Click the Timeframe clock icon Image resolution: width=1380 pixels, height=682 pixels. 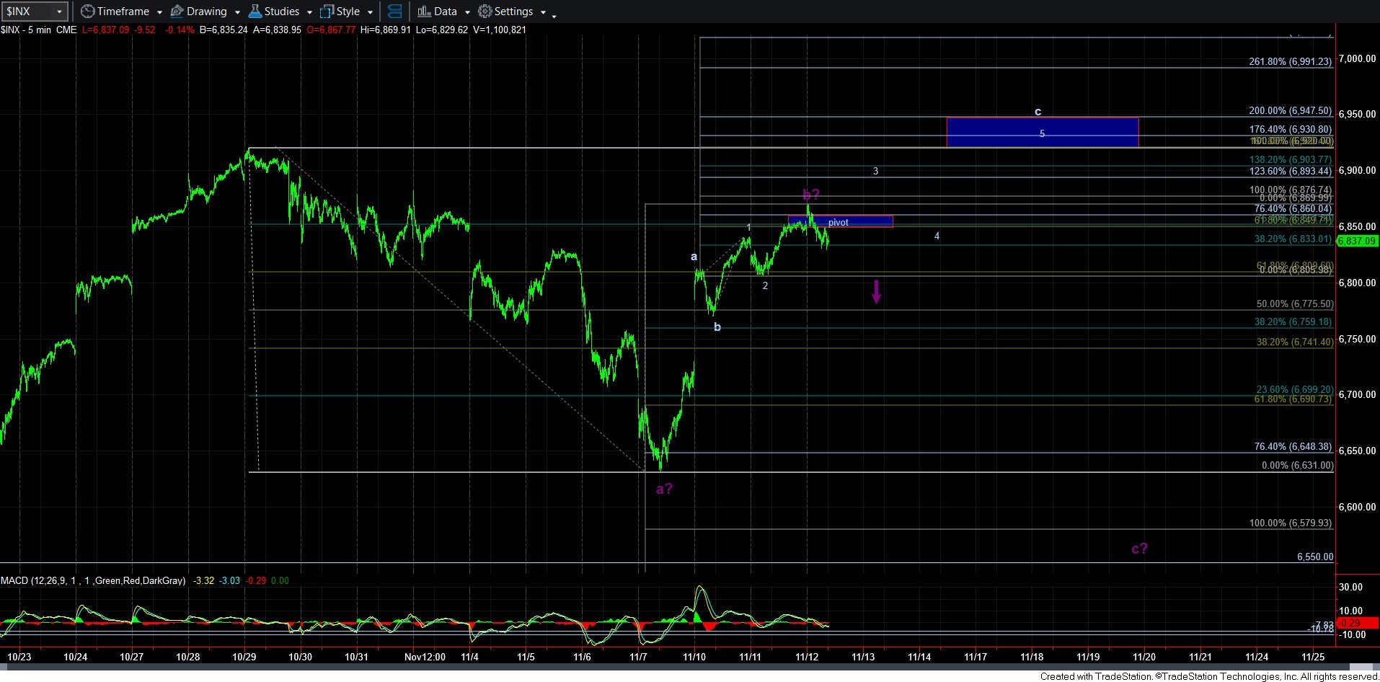click(x=88, y=12)
